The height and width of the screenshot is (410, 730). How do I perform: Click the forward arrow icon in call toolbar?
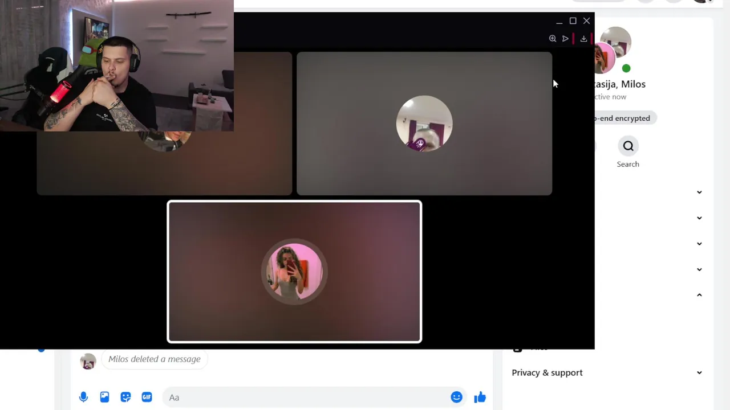click(x=565, y=39)
